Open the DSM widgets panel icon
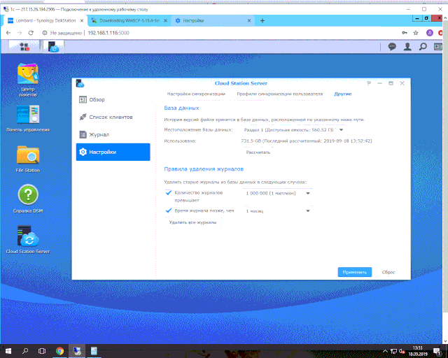Viewport: 448px width, 358px height. pyautogui.click(x=438, y=47)
